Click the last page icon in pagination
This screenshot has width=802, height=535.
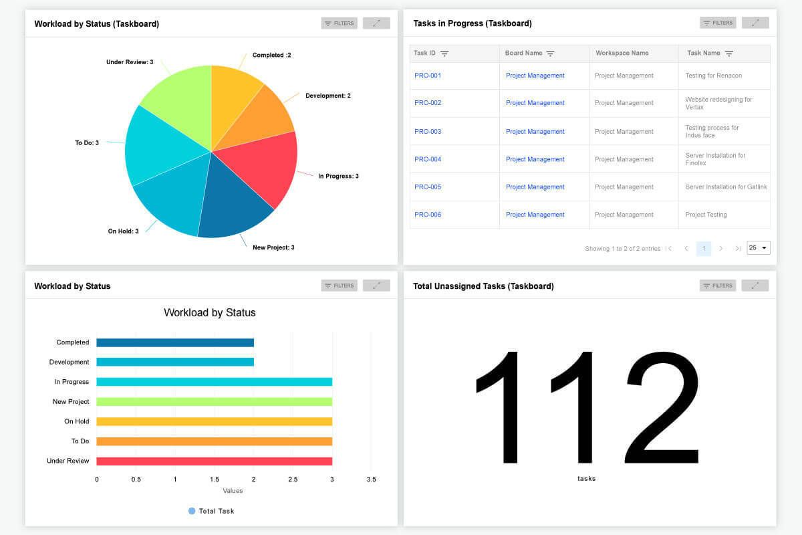[738, 248]
